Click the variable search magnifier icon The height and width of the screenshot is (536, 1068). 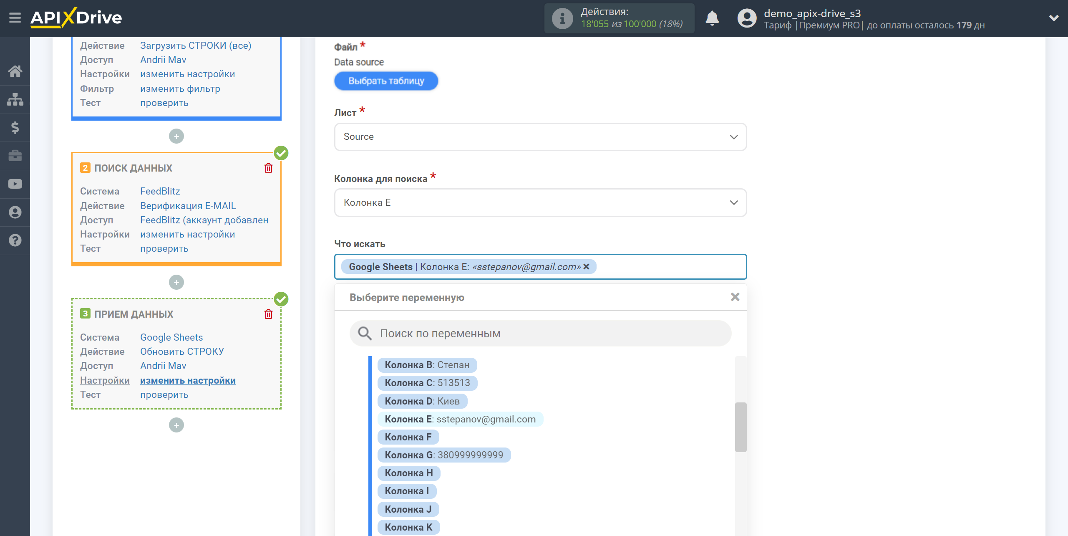365,333
